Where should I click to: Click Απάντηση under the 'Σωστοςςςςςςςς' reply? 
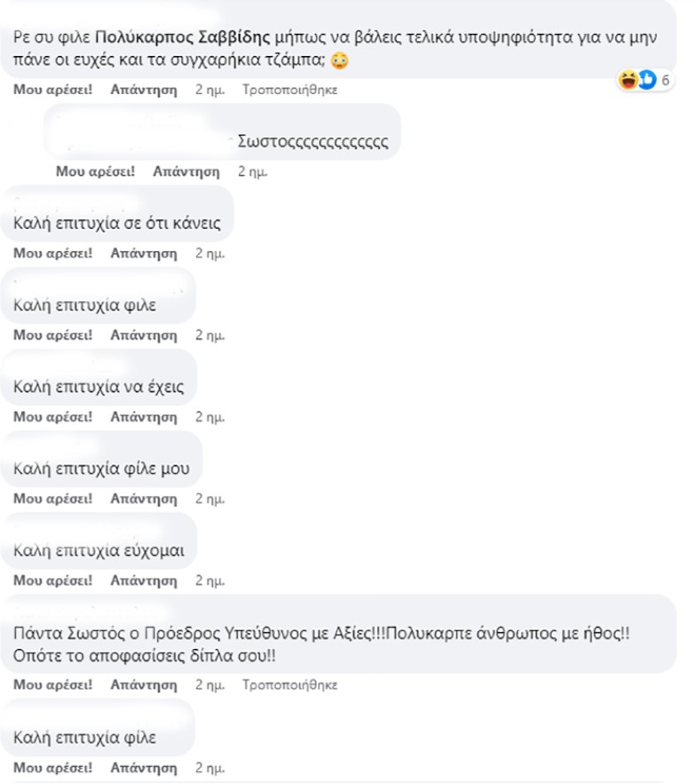point(186,171)
